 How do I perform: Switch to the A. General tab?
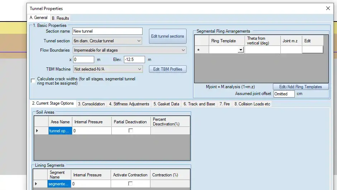(x=38, y=18)
